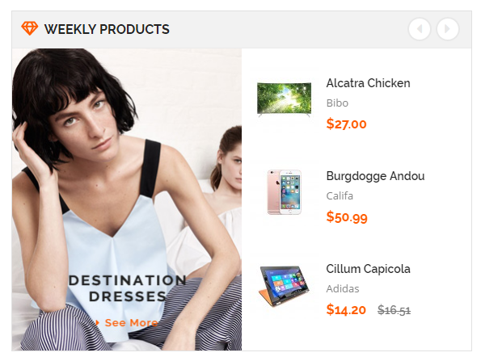Open Burgdogge Andou product page
This screenshot has width=481, height=361.
(x=375, y=176)
